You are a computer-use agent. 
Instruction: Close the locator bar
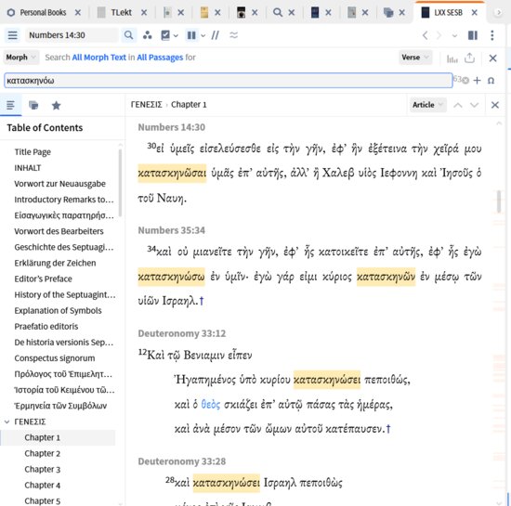point(494,105)
